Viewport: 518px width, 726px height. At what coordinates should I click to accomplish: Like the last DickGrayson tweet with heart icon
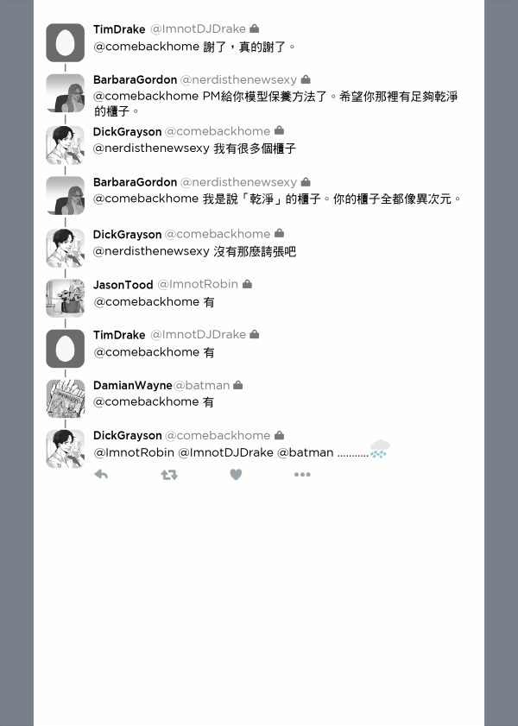[236, 475]
